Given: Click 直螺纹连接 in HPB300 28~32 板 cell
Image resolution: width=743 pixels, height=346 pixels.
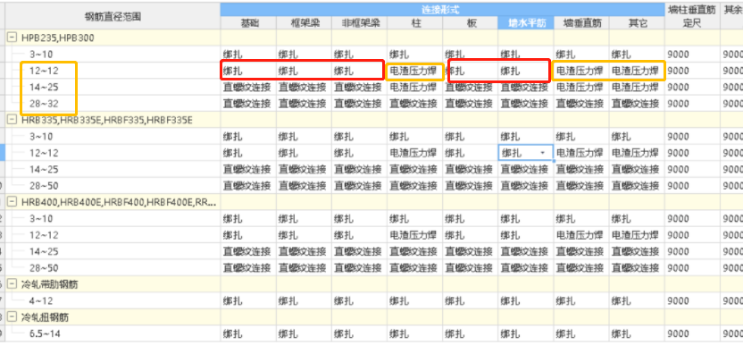Looking at the screenshot, I should click(469, 104).
